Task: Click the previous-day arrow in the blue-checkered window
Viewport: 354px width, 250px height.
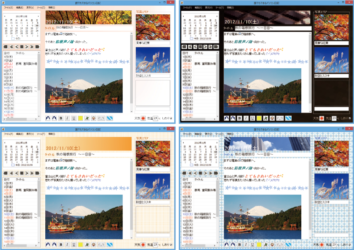Action: [196, 173]
